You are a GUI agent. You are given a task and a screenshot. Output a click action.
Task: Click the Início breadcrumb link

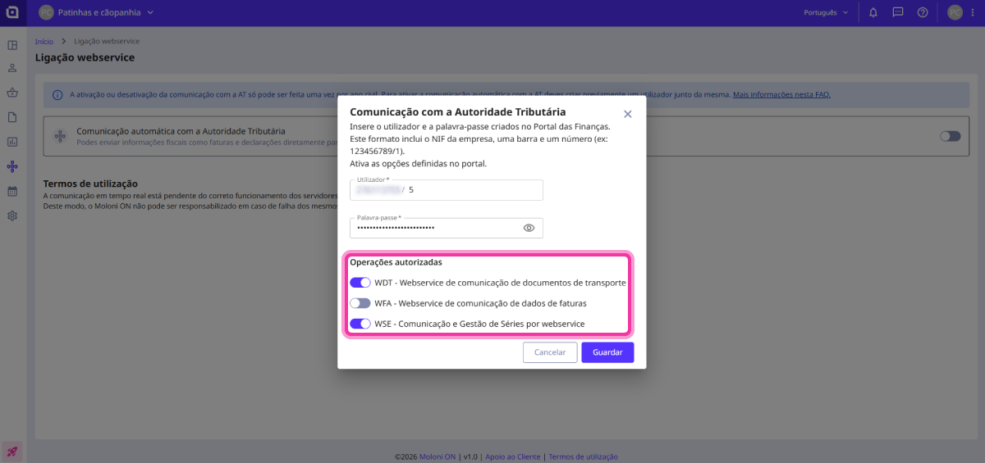[x=44, y=41]
